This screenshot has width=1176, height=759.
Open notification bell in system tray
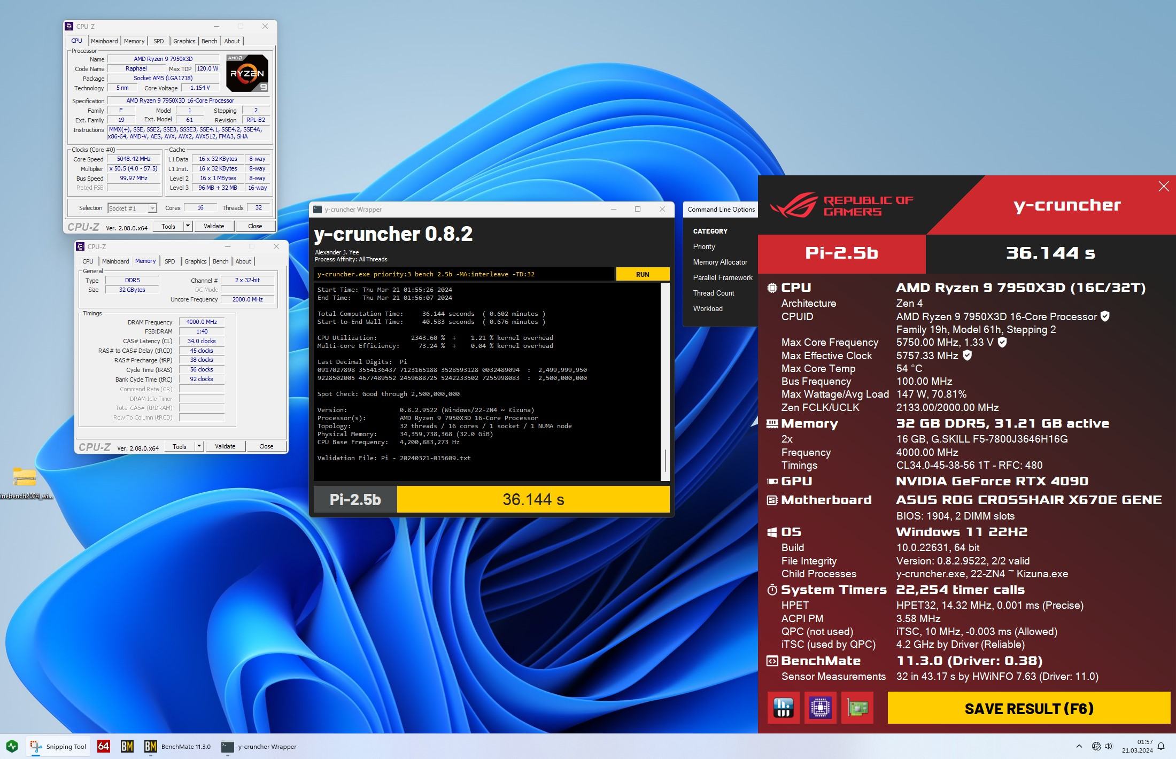(1161, 746)
